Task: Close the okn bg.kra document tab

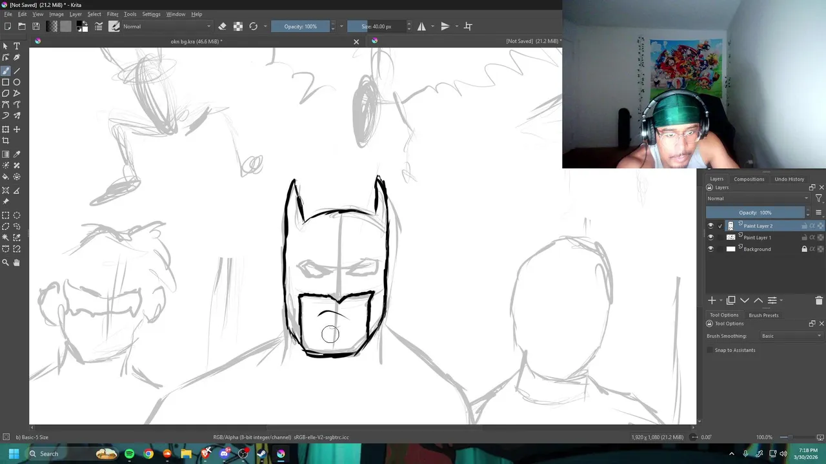Action: point(356,41)
